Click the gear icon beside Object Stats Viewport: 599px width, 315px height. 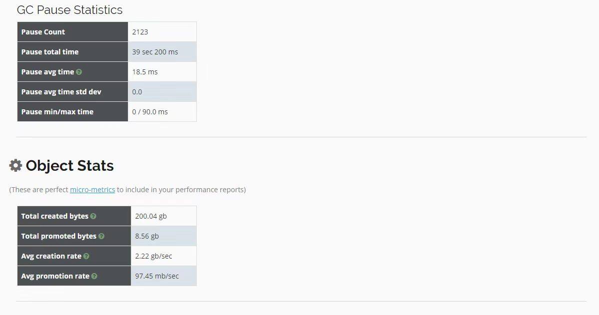[x=15, y=165]
